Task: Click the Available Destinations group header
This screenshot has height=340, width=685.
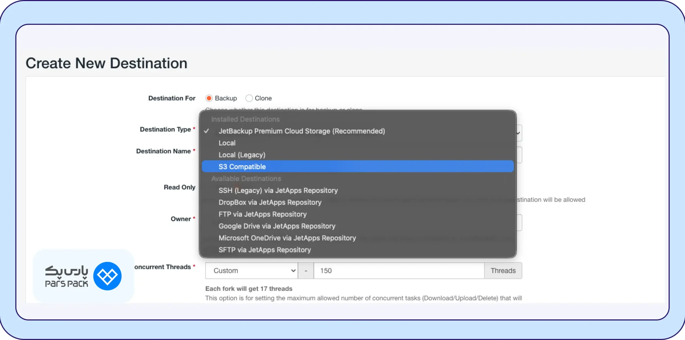Action: click(x=246, y=179)
